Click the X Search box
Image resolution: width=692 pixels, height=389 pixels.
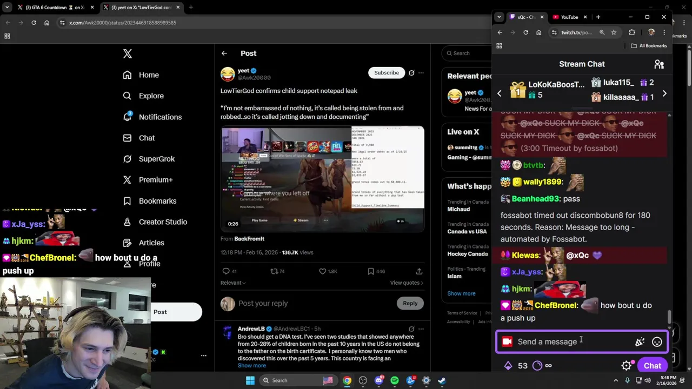tap(466, 53)
